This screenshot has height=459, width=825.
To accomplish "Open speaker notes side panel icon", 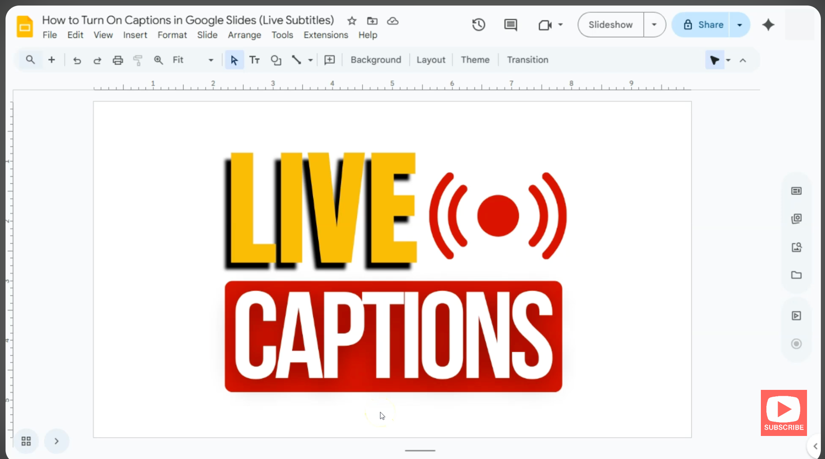I will coord(796,191).
